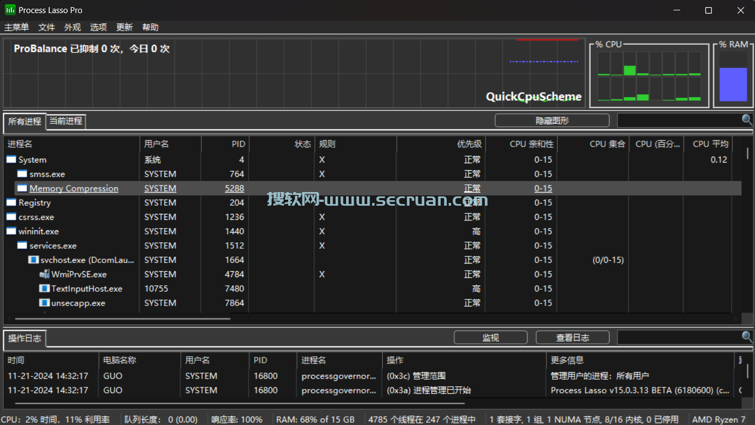755x425 pixels.
Task: Click the TextInputHost.exe process icon
Action: [x=44, y=288]
